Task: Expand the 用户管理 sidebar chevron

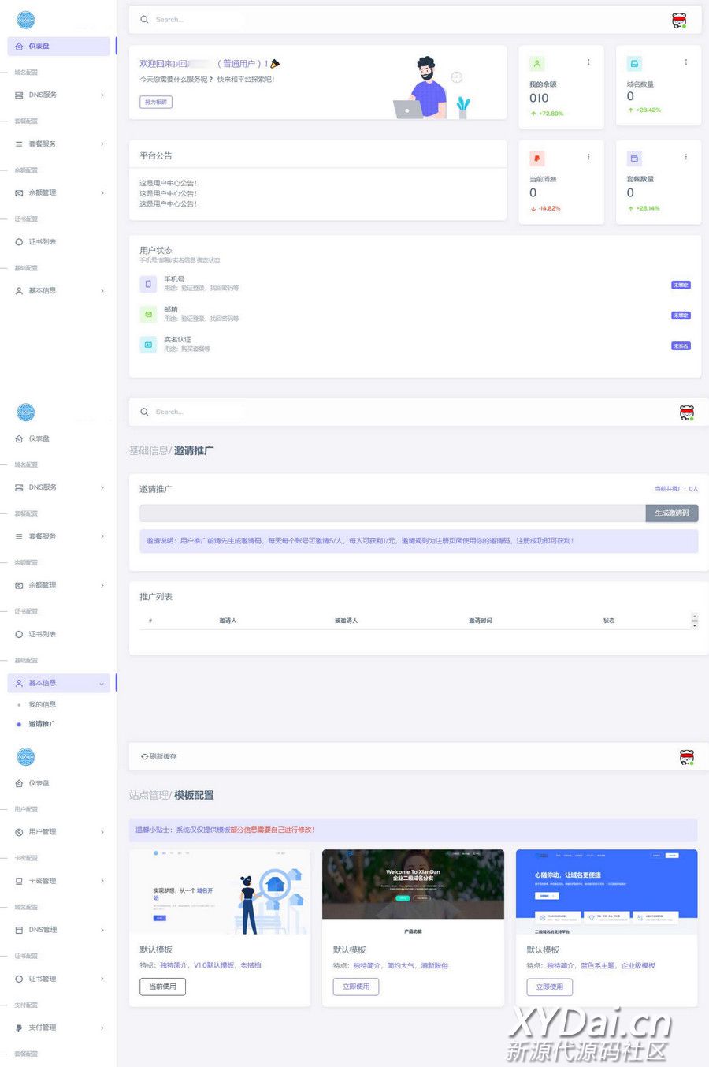Action: click(x=102, y=832)
